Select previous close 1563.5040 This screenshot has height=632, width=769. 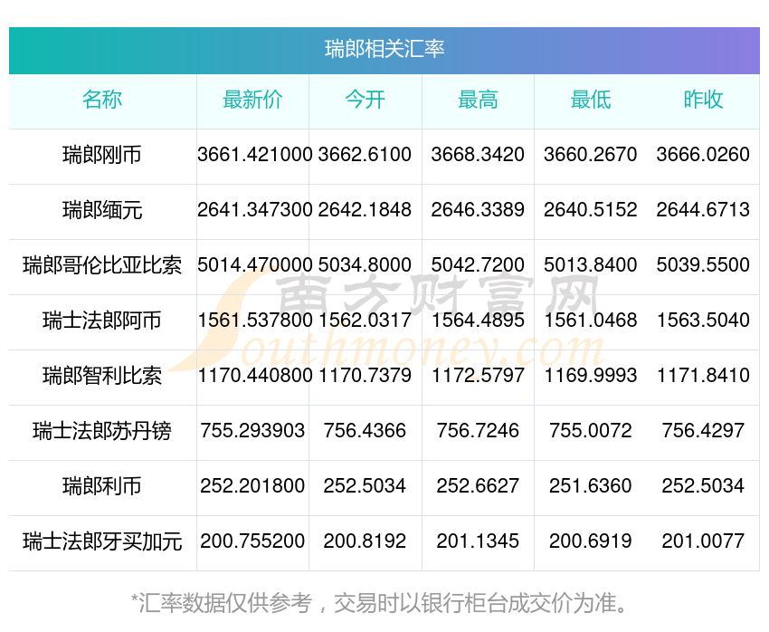[x=703, y=321]
